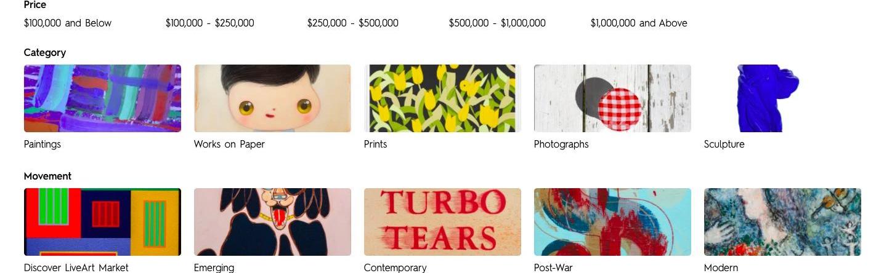Browse the Sculpture text link
The image size is (884, 273).
(x=724, y=144)
